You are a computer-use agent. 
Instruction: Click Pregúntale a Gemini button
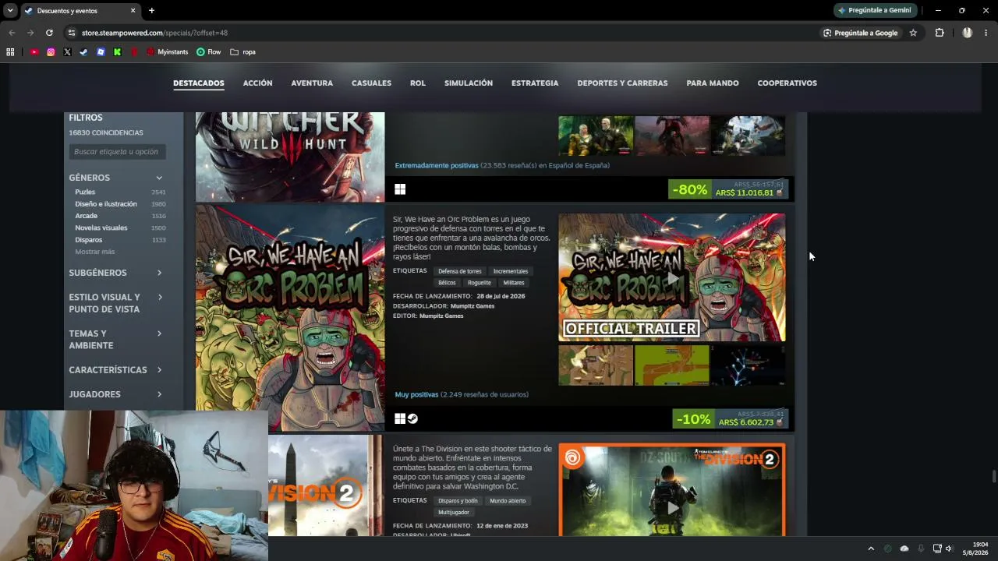pos(874,11)
